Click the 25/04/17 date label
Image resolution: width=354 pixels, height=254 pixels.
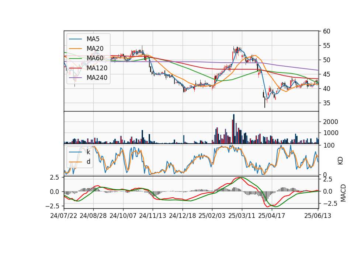coord(272,216)
